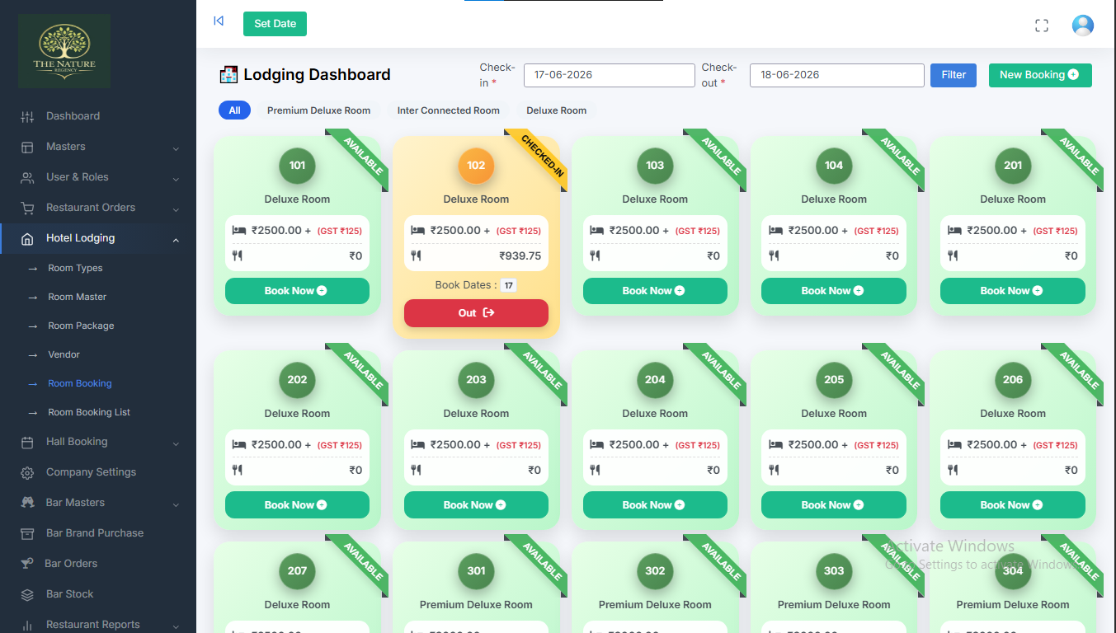This screenshot has height=633, width=1116.
Task: Click the Hotel Lodging home icon
Action: pyautogui.click(x=27, y=239)
